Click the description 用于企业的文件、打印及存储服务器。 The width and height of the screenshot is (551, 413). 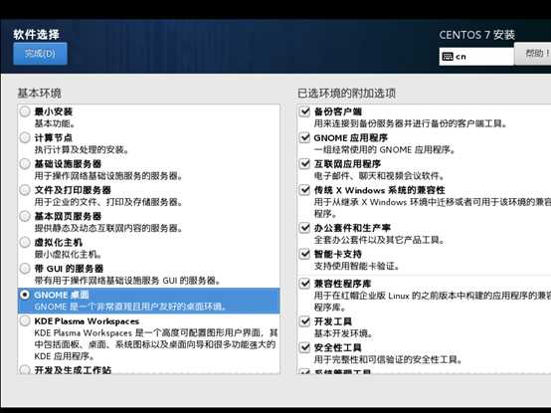(108, 202)
